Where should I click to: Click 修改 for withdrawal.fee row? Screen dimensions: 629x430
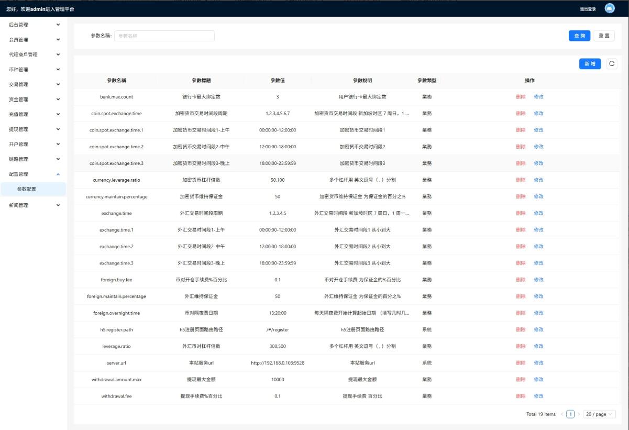[x=538, y=396]
